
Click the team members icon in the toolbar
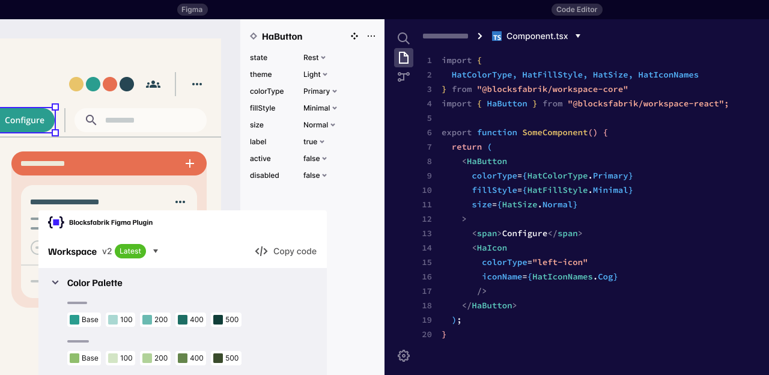153,84
